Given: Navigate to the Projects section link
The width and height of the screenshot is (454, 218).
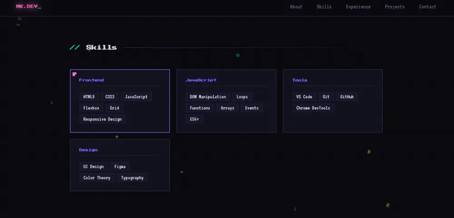Looking at the screenshot, I should [x=395, y=7].
